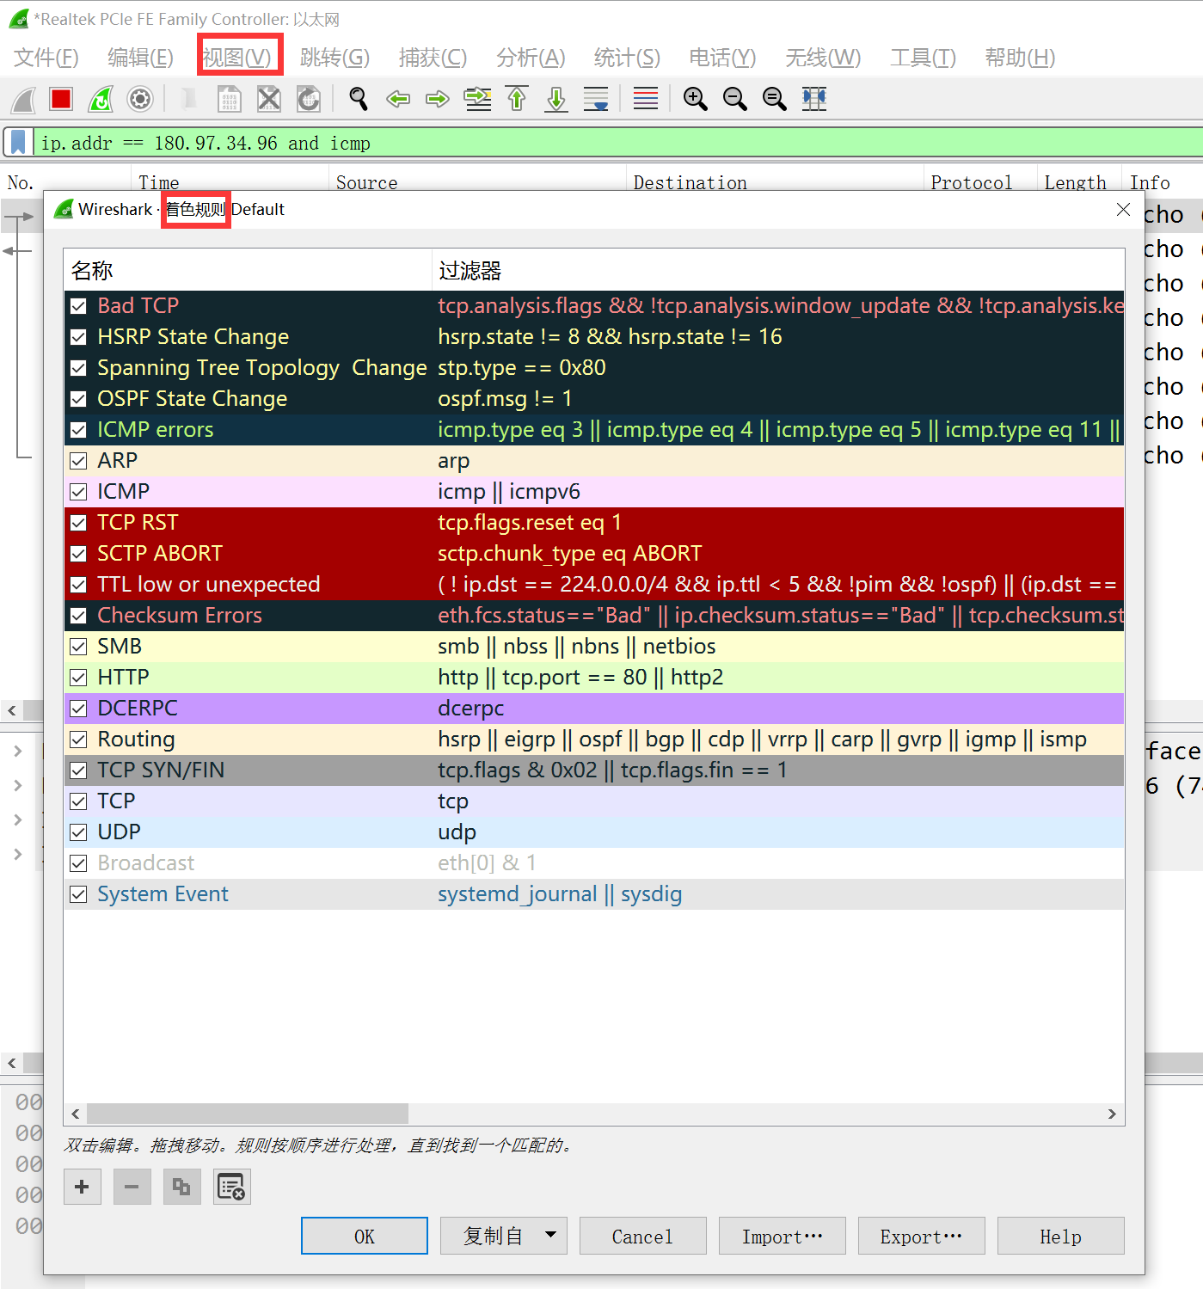Screen dimensions: 1203x1289
Task: Toggle System Event rule checkbox
Action: [78, 894]
